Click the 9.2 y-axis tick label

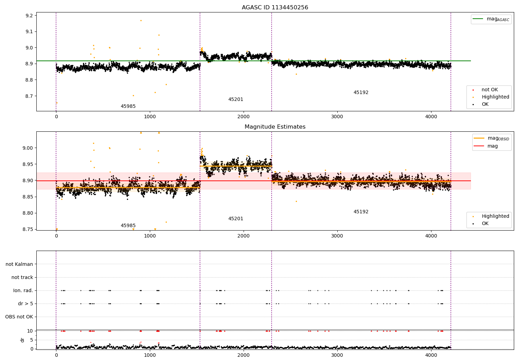29,16
